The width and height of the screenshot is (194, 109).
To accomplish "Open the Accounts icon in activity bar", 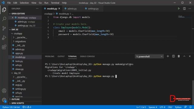I will tap(4, 91).
